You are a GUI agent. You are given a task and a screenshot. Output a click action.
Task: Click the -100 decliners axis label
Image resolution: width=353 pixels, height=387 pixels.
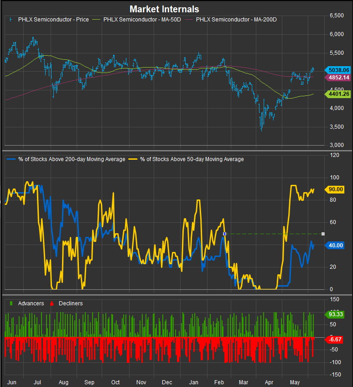pyautogui.click(x=336, y=362)
